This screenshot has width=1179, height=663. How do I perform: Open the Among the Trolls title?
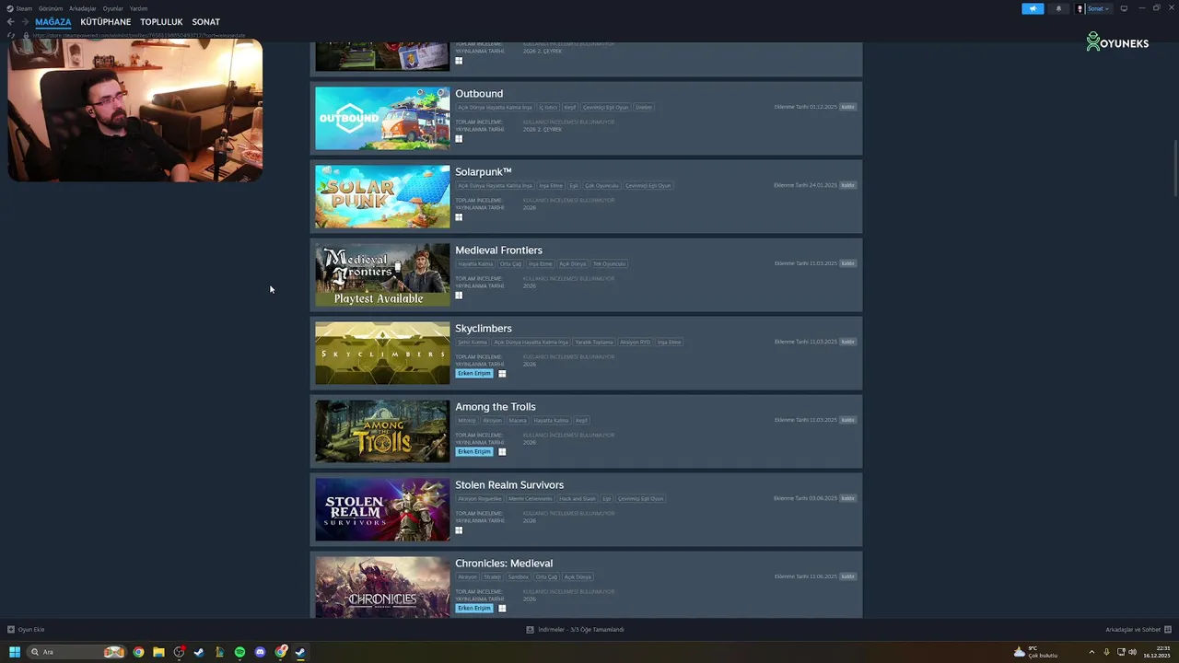click(496, 407)
